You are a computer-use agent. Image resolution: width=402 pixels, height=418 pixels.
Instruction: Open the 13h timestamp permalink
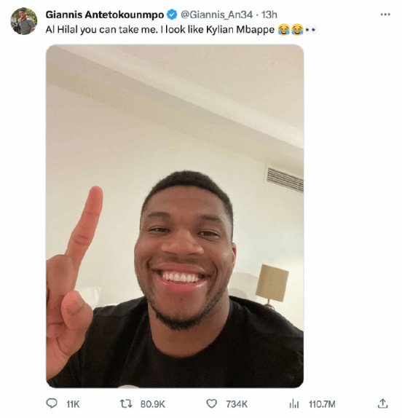269,15
